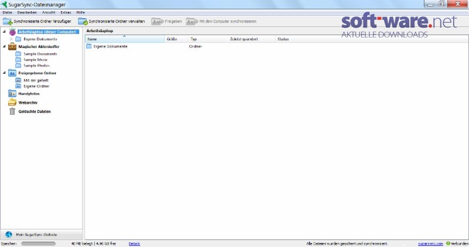Image resolution: width=469 pixels, height=247 pixels.
Task: Sort file list by Größe column
Action: click(176, 39)
